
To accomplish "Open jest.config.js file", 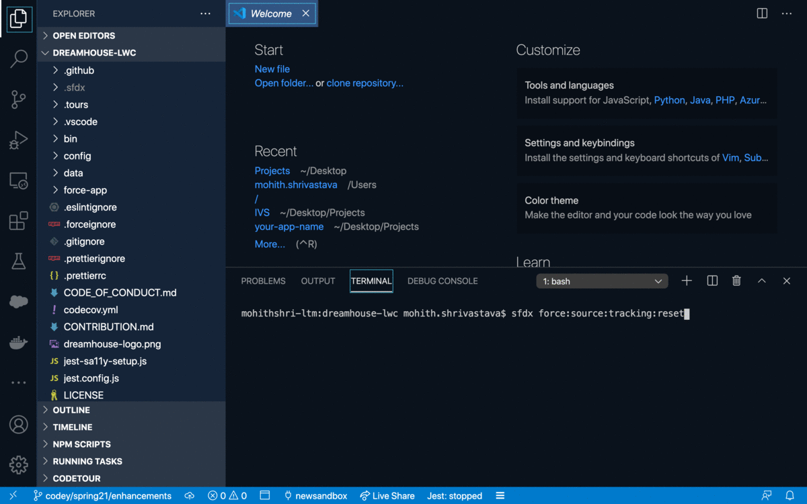I will pos(131,378).
